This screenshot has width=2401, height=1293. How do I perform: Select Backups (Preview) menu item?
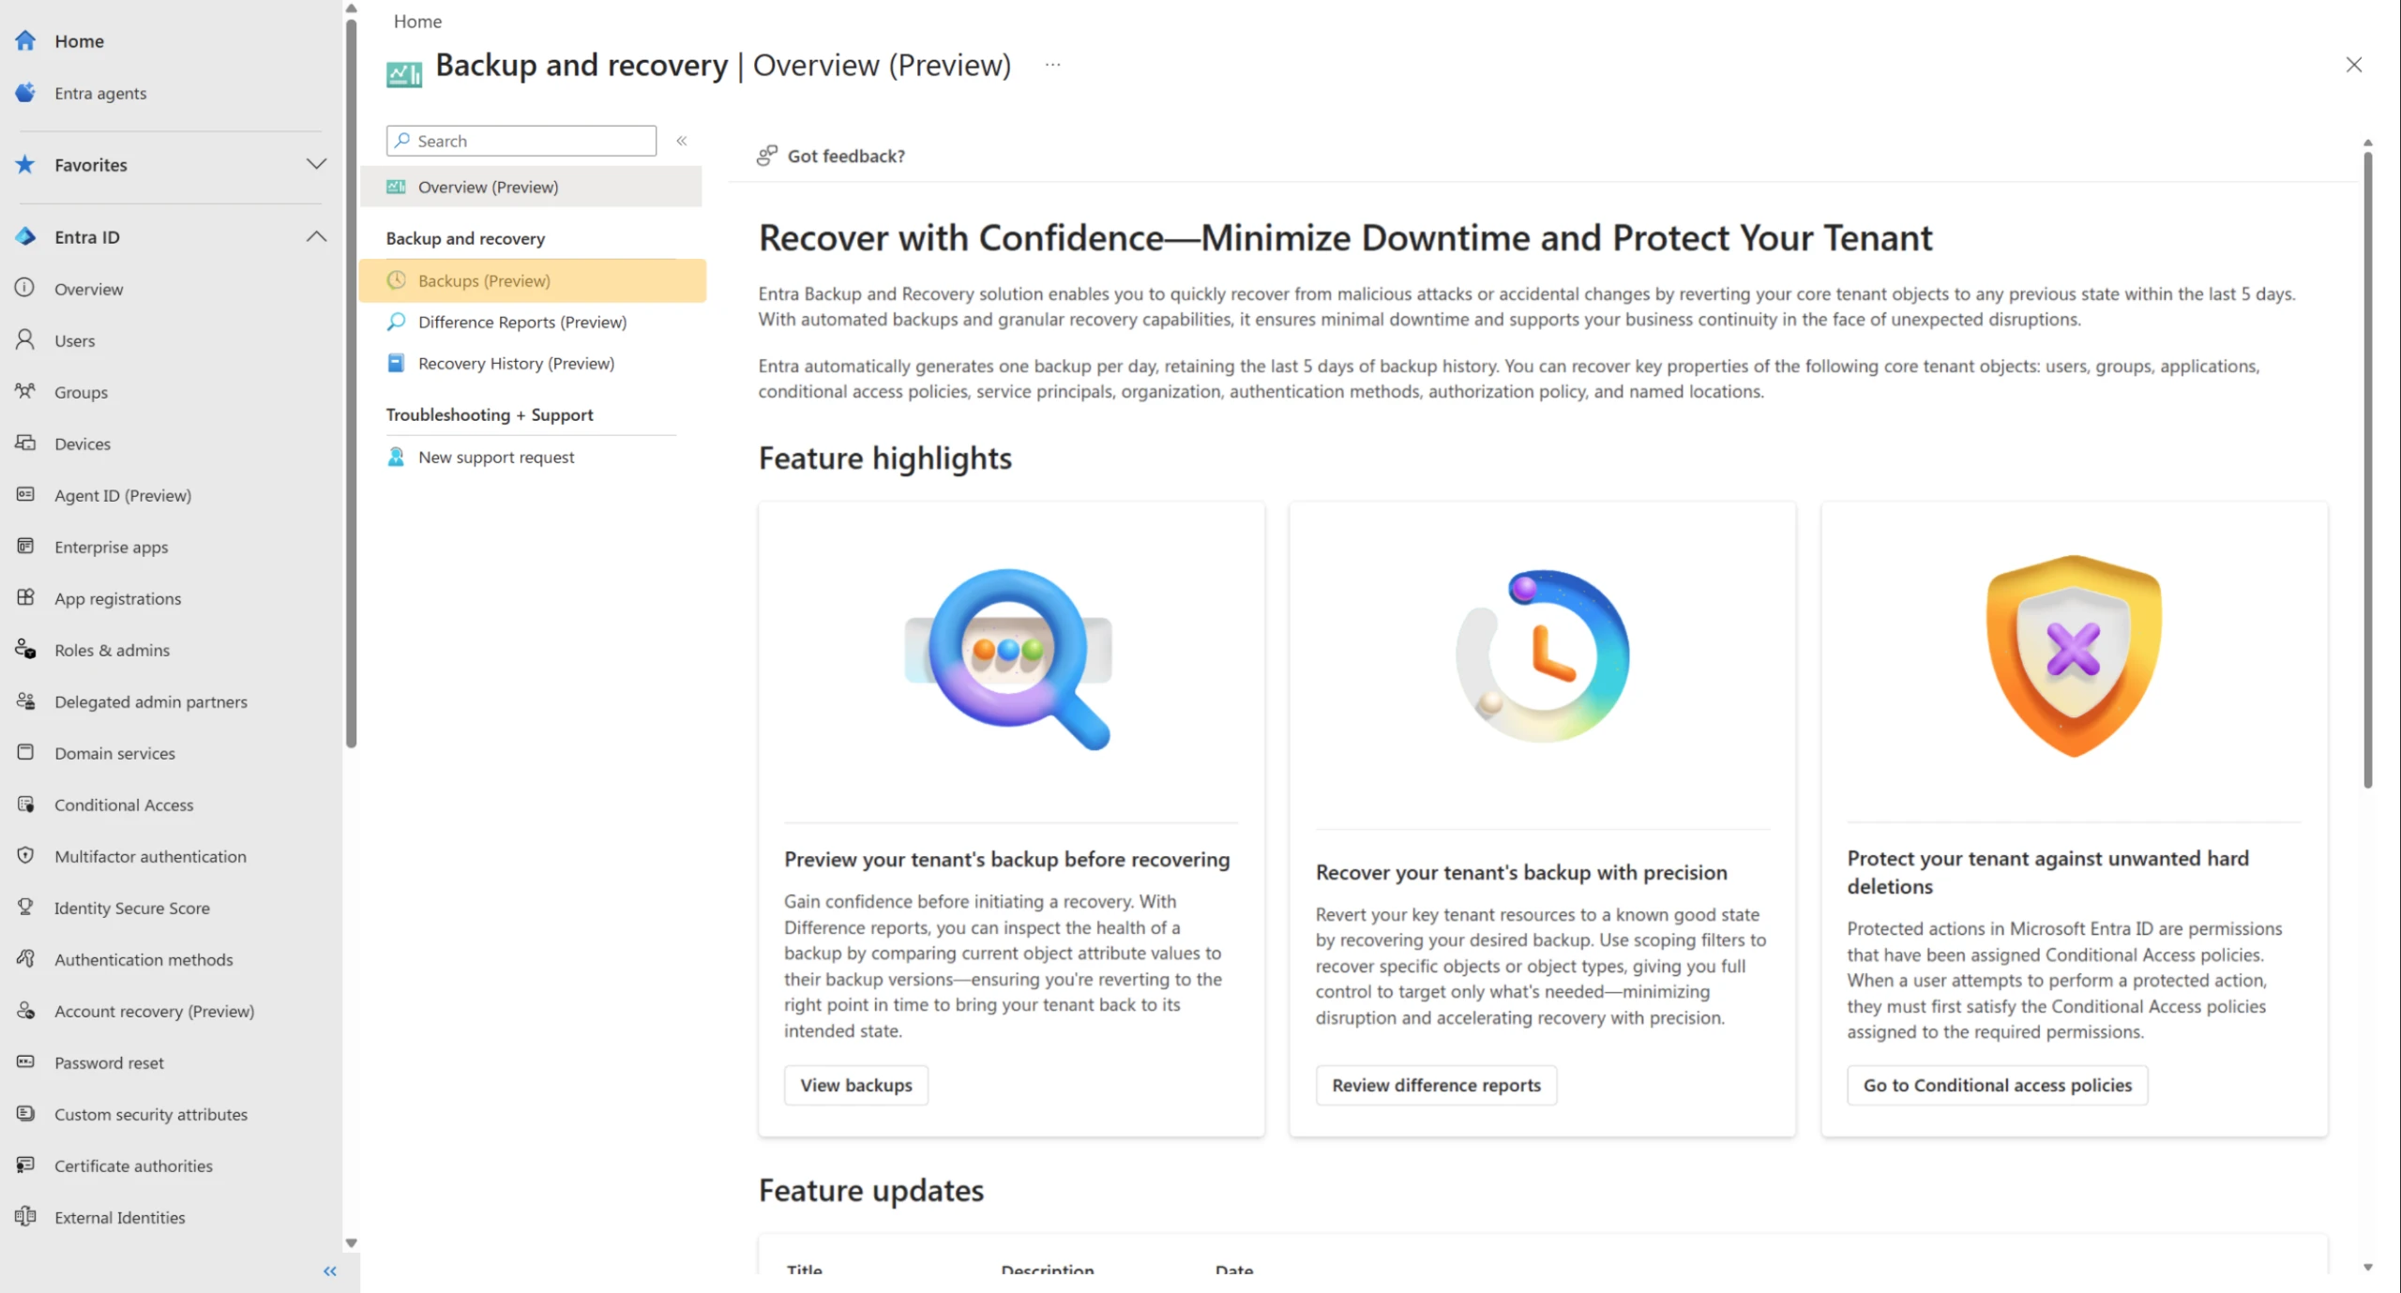pos(533,280)
